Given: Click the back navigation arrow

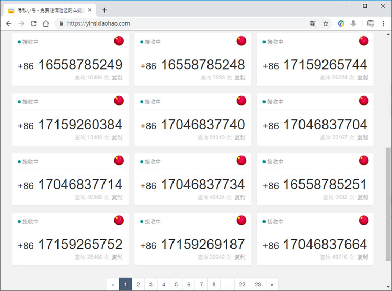Looking at the screenshot, I should 9,23.
